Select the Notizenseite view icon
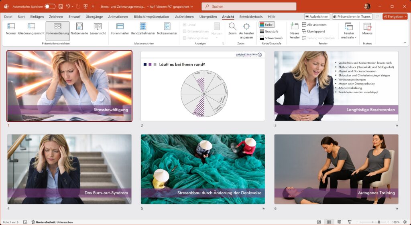The image size is (411, 225). (79, 29)
